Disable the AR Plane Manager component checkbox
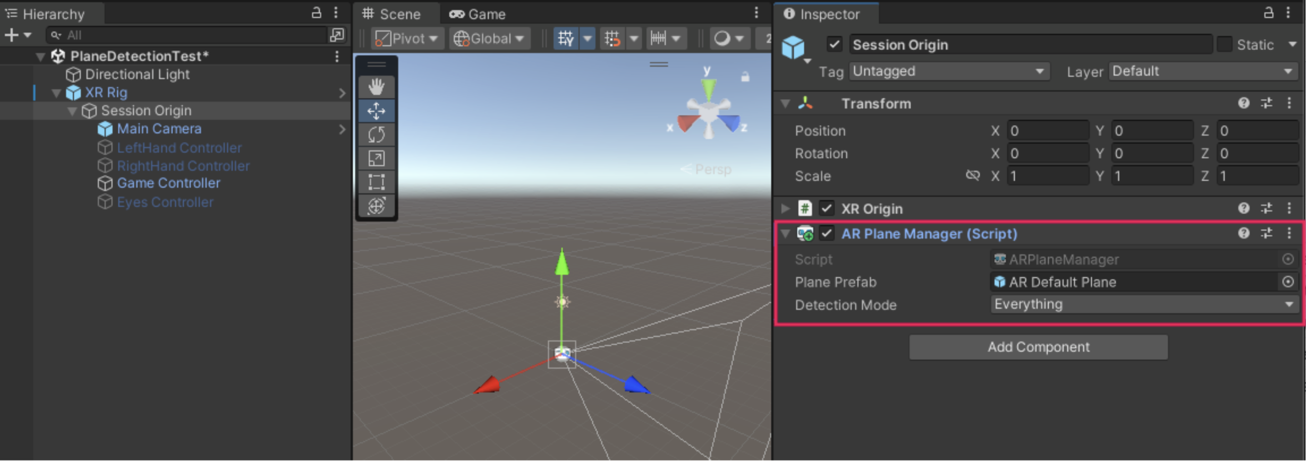The width and height of the screenshot is (1306, 461). (x=826, y=233)
